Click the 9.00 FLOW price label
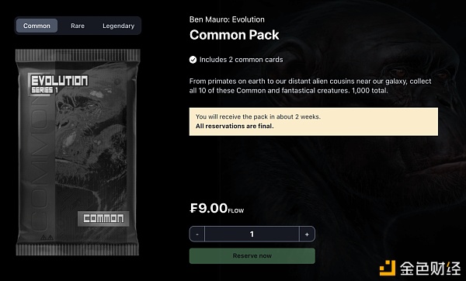This screenshot has width=466, height=281. (217, 208)
